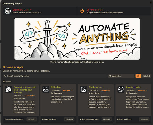Click the Slideshow projector icon

click(46, 89)
